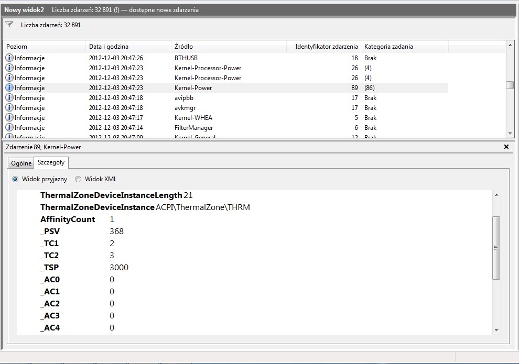
Task: Click the _TC1 label
Action: click(49, 244)
